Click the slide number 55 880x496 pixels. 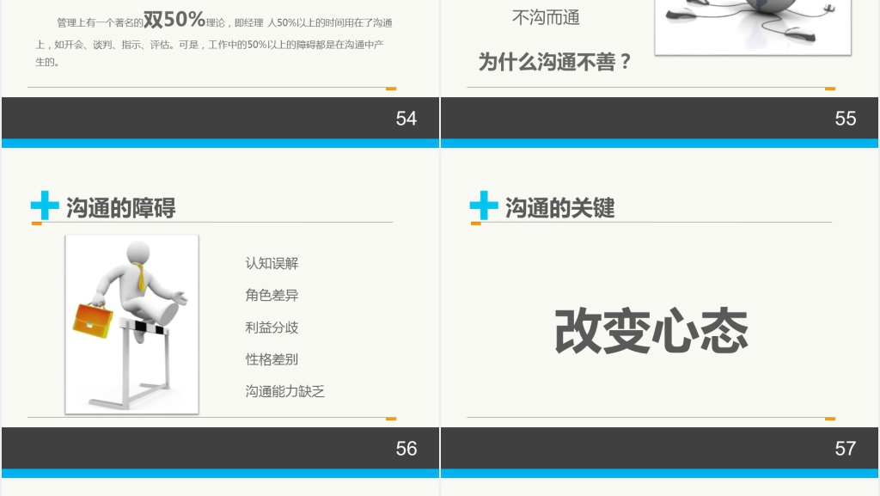coord(845,119)
